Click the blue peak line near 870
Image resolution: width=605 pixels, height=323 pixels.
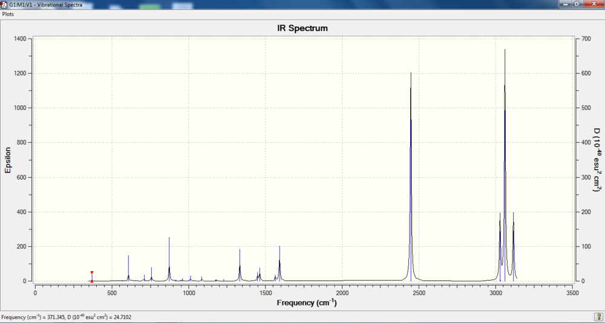tap(169, 259)
